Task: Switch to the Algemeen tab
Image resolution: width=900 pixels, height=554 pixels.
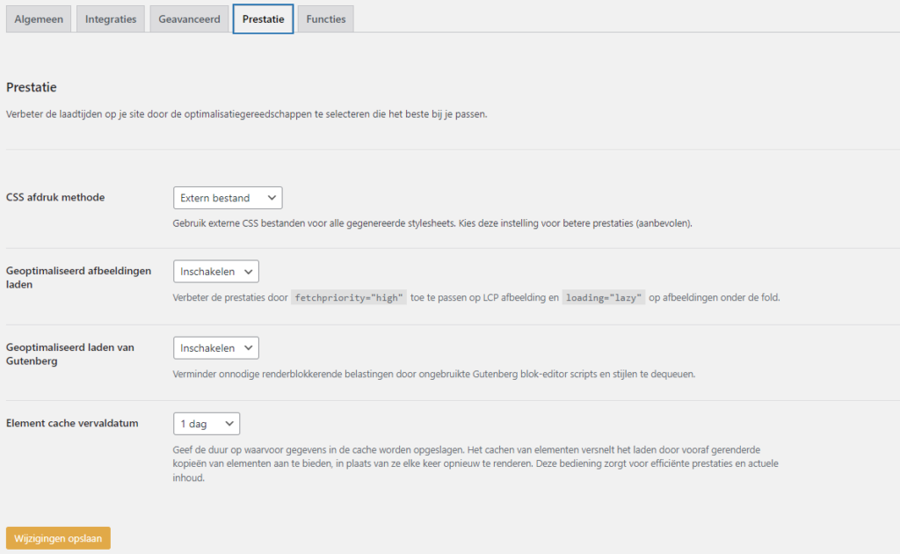Action: (39, 19)
